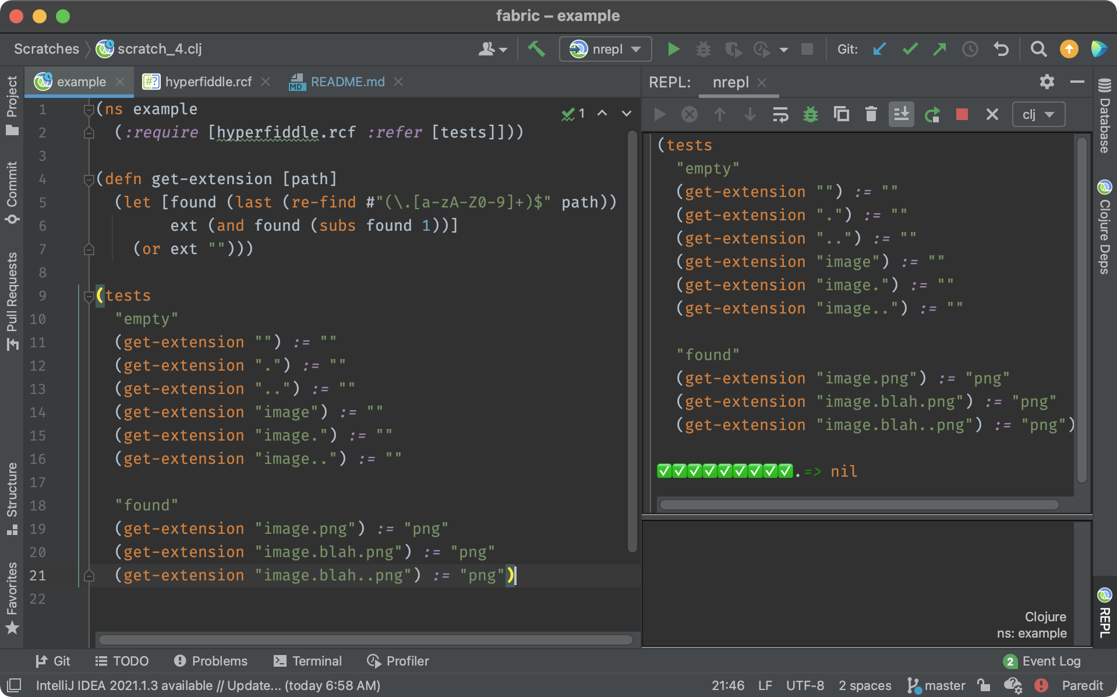The height and width of the screenshot is (697, 1117).
Task: Clear REPL output with trash icon
Action: pyautogui.click(x=871, y=114)
